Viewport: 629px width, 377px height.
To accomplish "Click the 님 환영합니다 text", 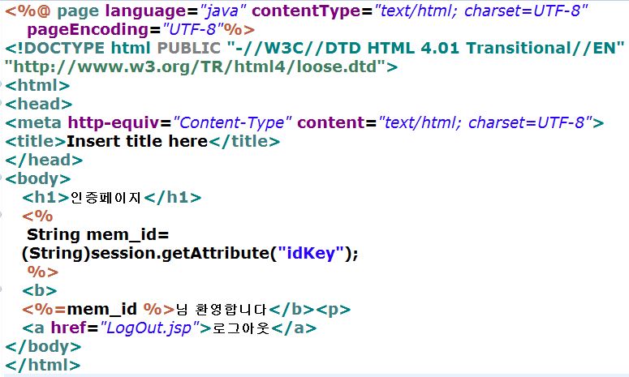I will click(x=222, y=309).
